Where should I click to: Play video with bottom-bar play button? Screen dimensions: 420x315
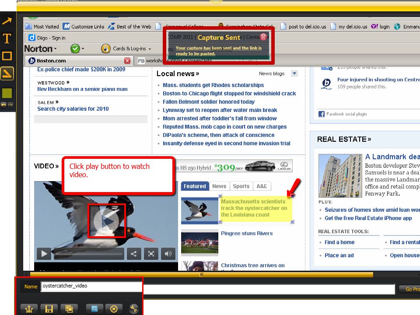[44, 254]
